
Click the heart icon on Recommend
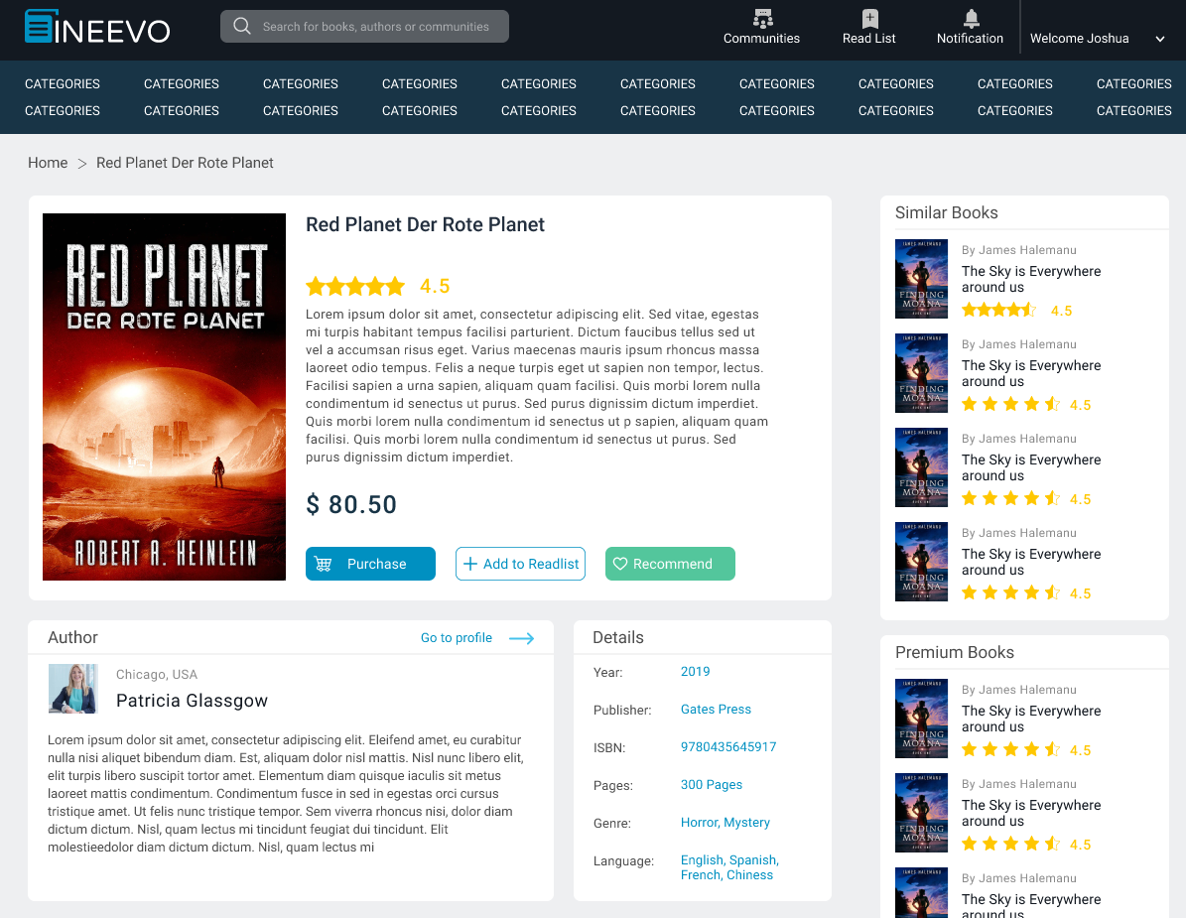pos(620,564)
